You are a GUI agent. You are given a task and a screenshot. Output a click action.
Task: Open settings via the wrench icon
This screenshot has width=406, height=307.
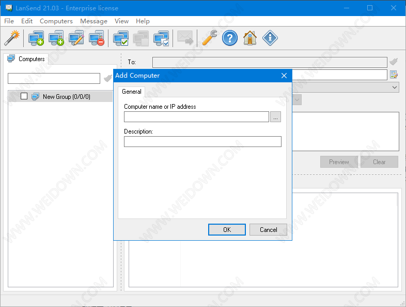[x=210, y=38]
